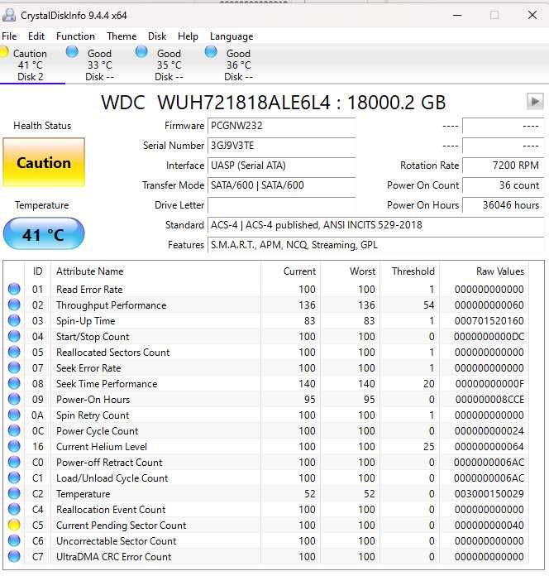The height and width of the screenshot is (576, 549).
Task: Click the Attribute Name column header
Action: click(x=155, y=271)
